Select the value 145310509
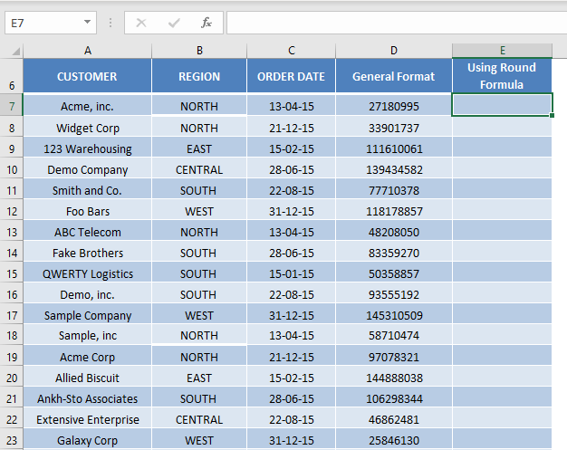 (x=394, y=315)
